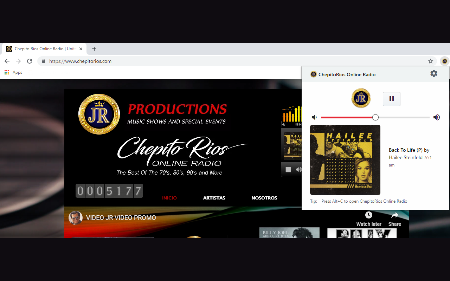Screen dimensions: 450x281
Task: Click the ChepitoRios extension icon in the toolbar
Action: pyautogui.click(x=444, y=61)
